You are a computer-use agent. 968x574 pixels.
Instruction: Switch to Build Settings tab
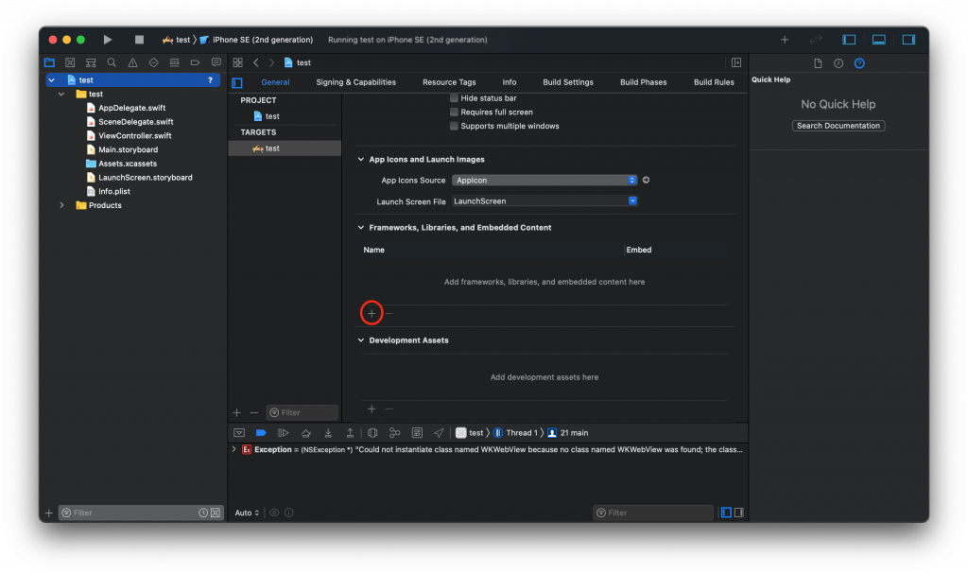click(x=568, y=82)
